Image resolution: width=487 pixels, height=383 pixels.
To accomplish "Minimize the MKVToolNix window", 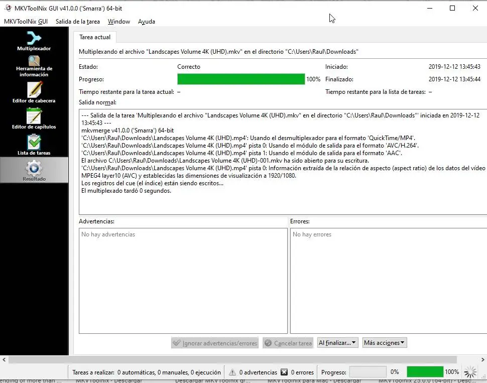I will tap(430, 9).
